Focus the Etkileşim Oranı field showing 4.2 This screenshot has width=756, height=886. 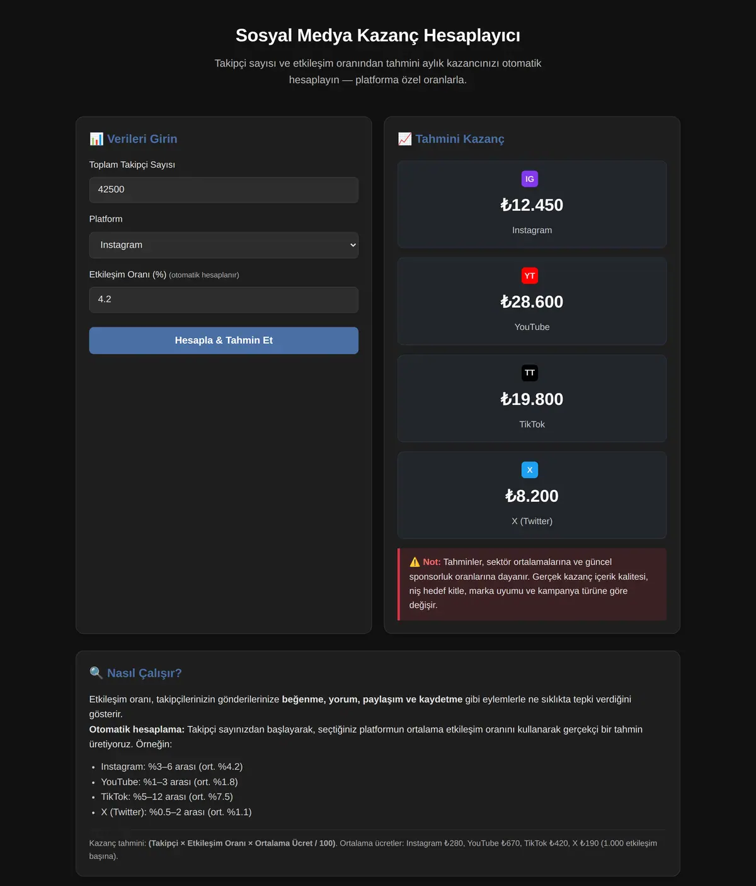(224, 300)
